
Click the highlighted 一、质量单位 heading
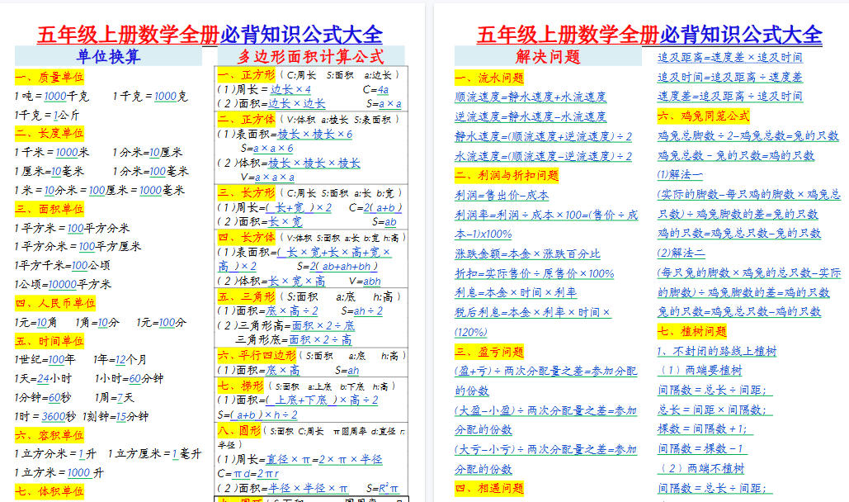[50, 75]
